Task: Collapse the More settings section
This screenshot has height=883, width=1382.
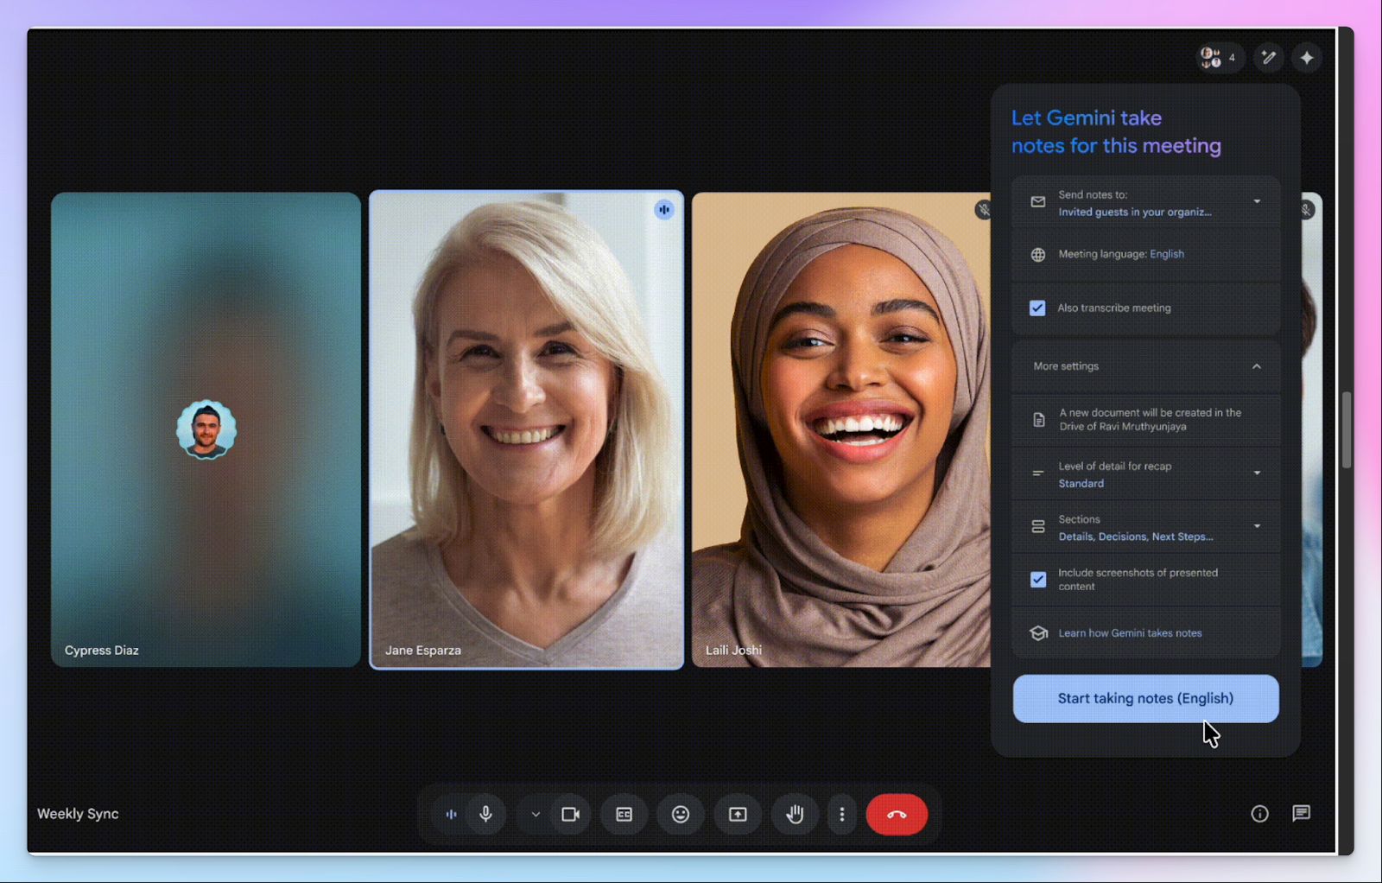Action: 1256,366
